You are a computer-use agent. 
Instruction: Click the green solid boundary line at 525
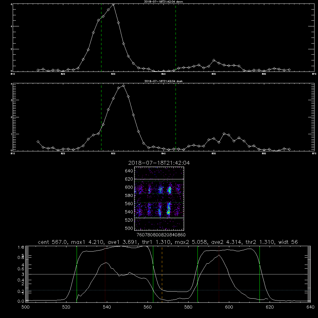(x=77, y=274)
